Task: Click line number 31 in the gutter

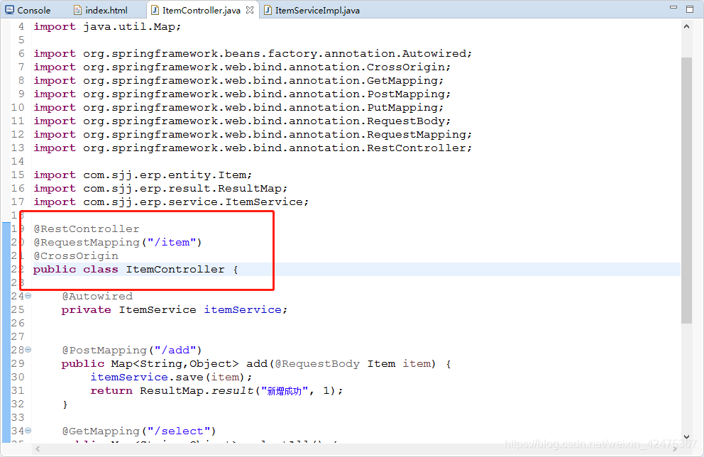Action: point(18,390)
